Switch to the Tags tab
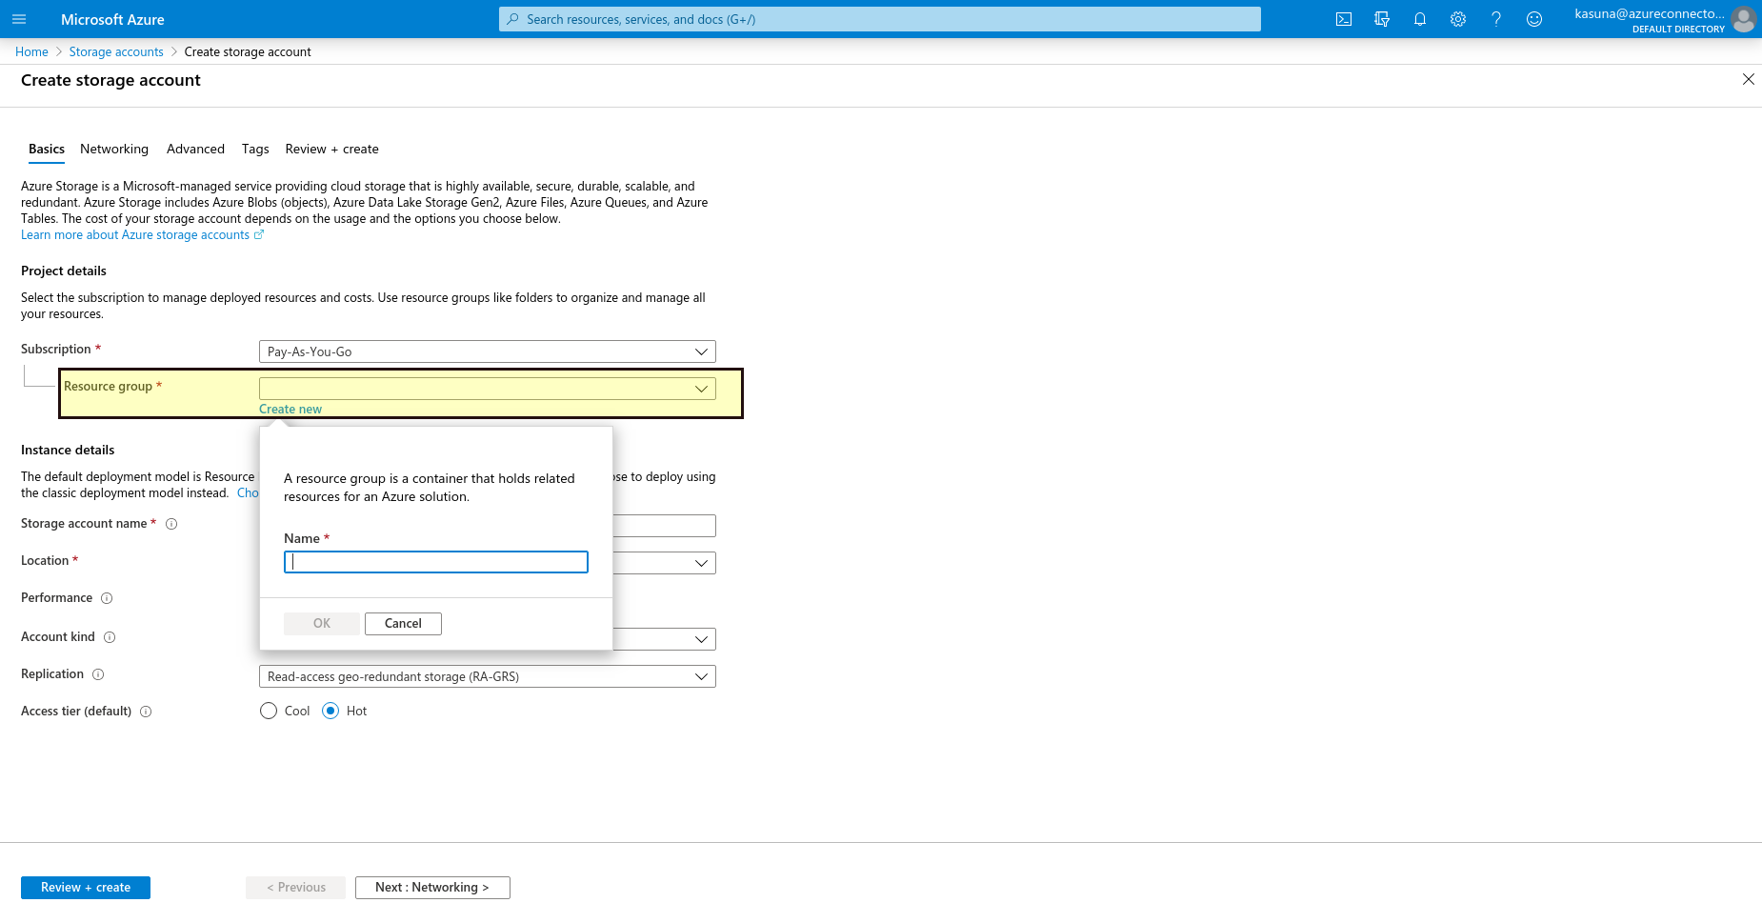This screenshot has height=923, width=1762. (x=255, y=149)
